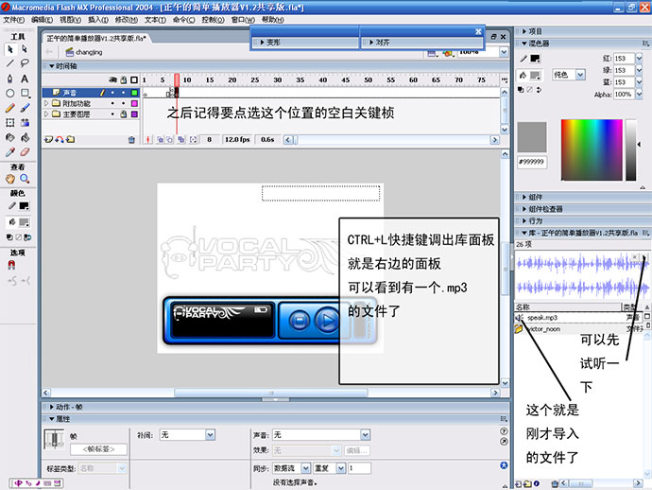
Task: Select the Rectangle tool
Action: (x=25, y=94)
